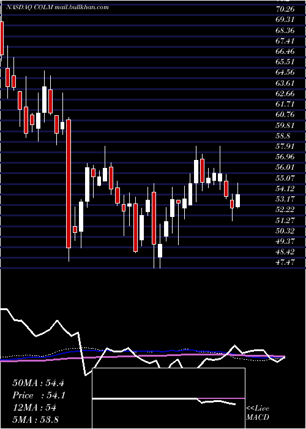Click the 69.31 price axis label
This screenshot has height=429, width=306.
pos(285,20)
